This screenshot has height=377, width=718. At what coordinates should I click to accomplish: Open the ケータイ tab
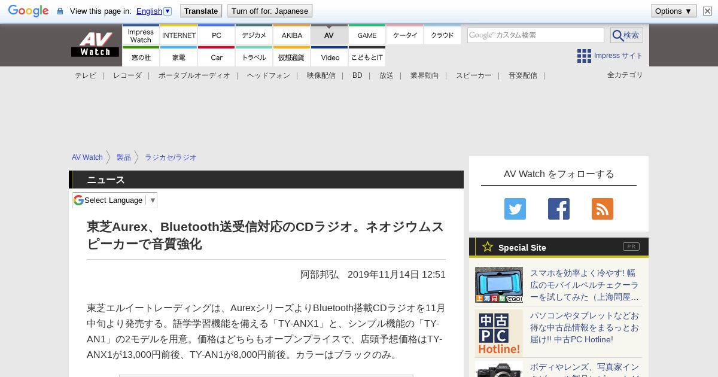pyautogui.click(x=405, y=35)
